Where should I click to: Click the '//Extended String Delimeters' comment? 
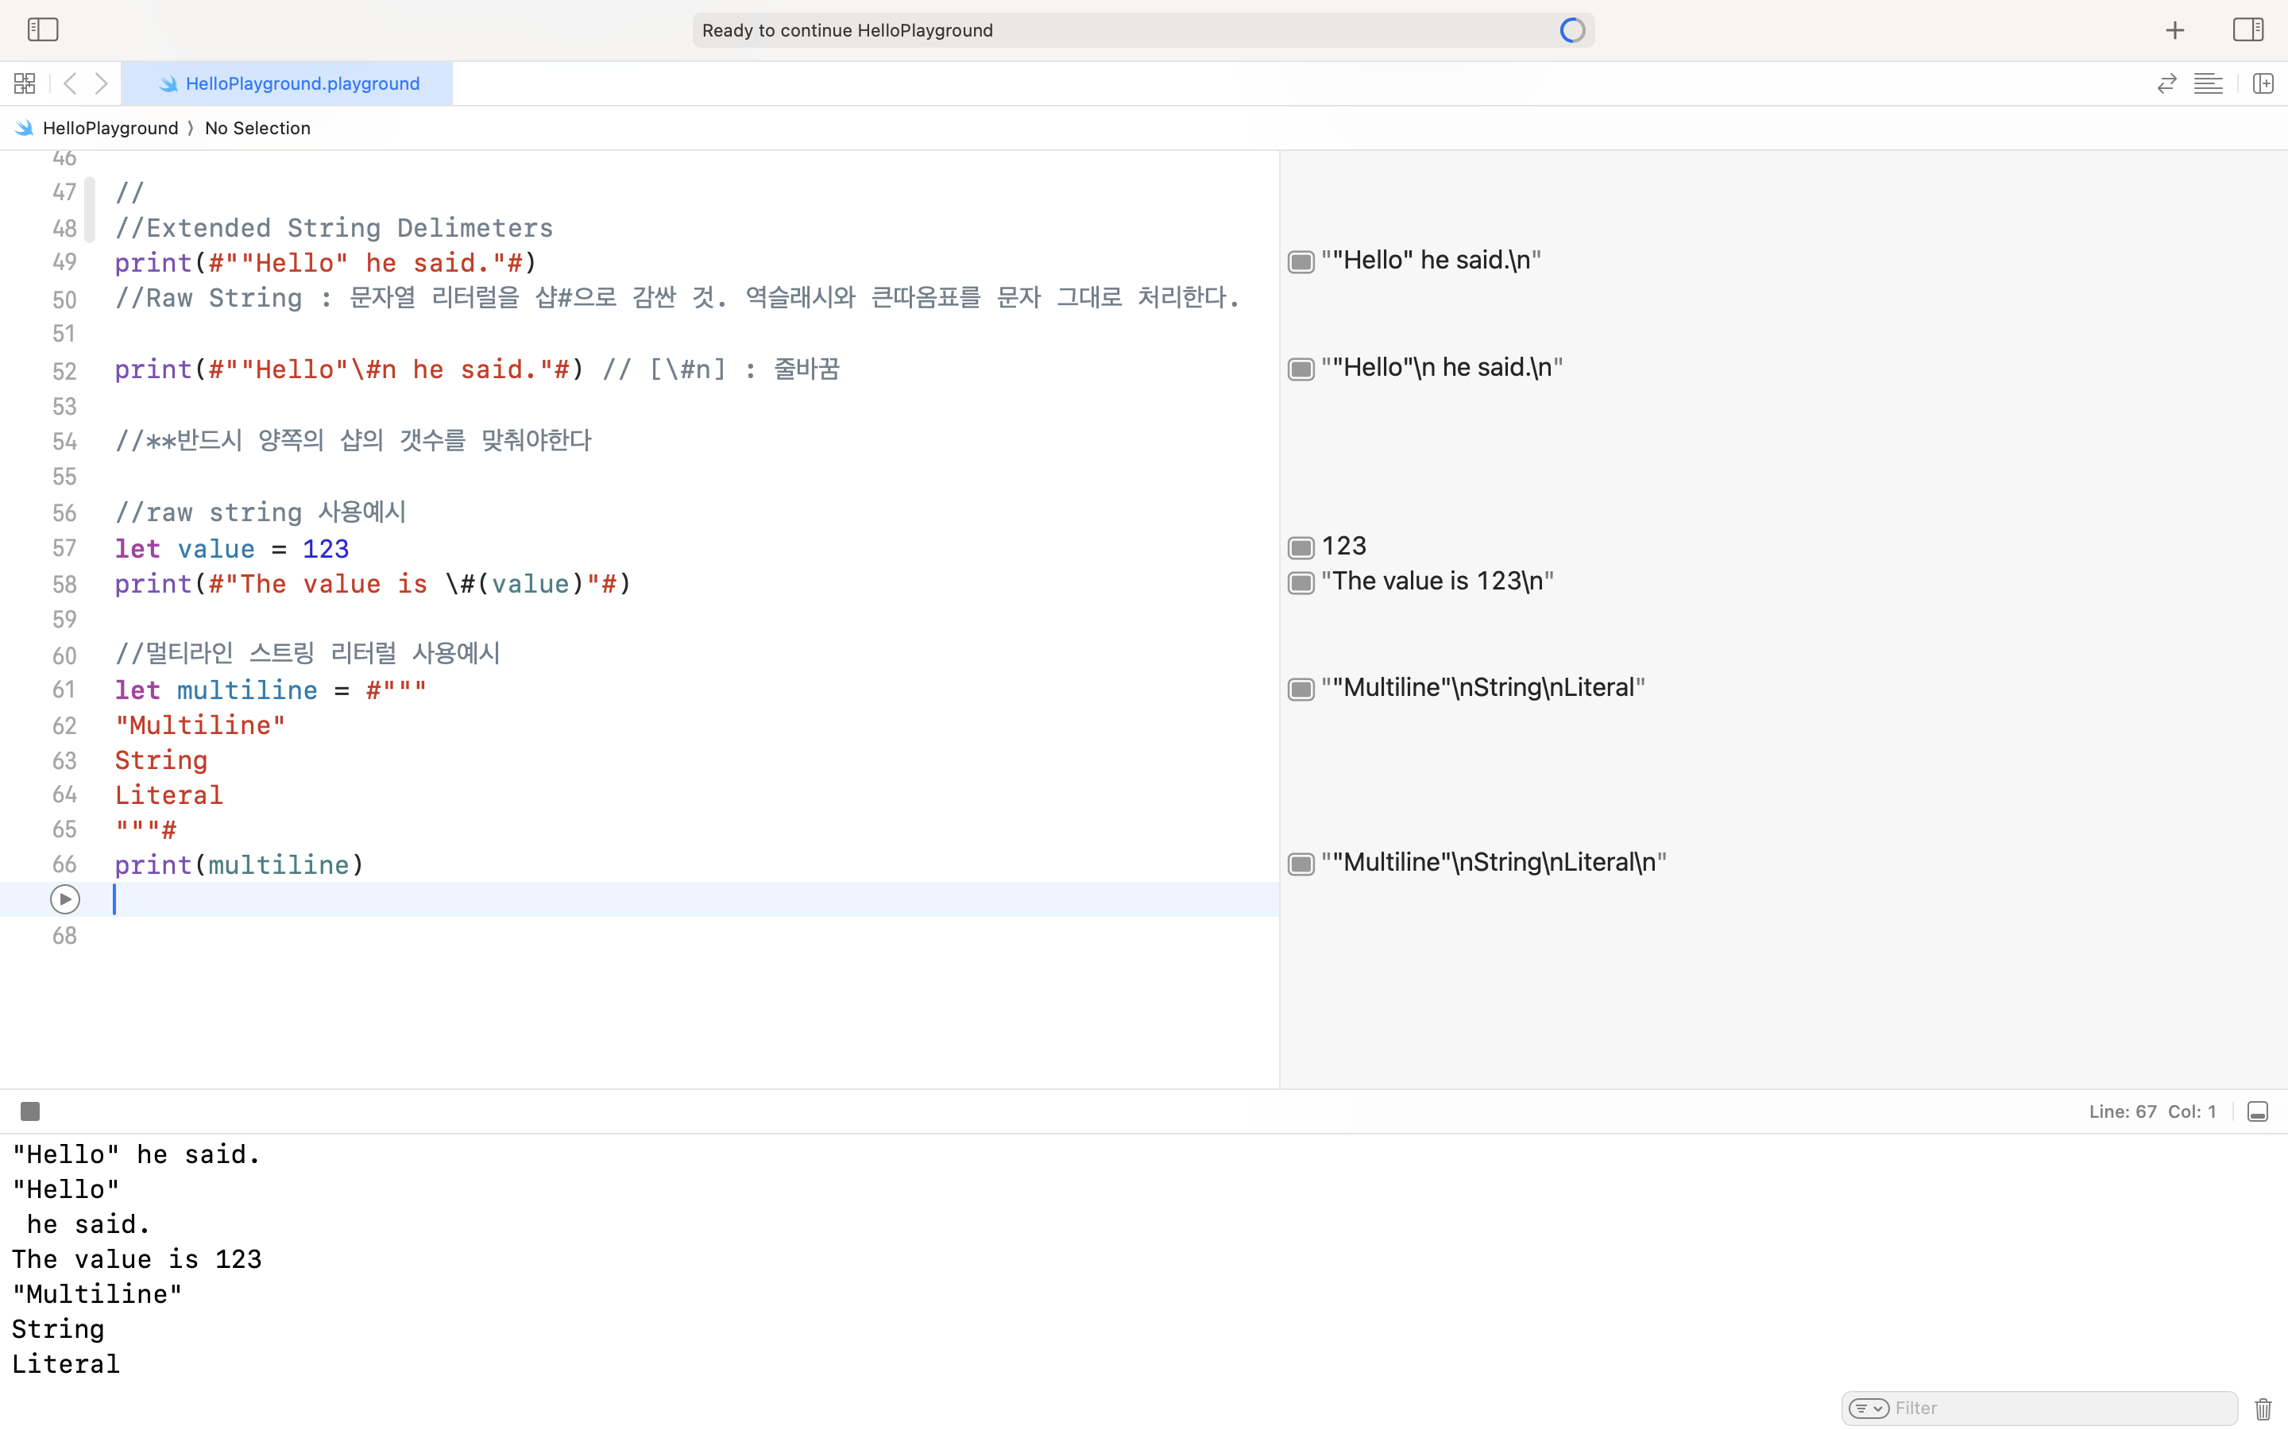(x=334, y=228)
